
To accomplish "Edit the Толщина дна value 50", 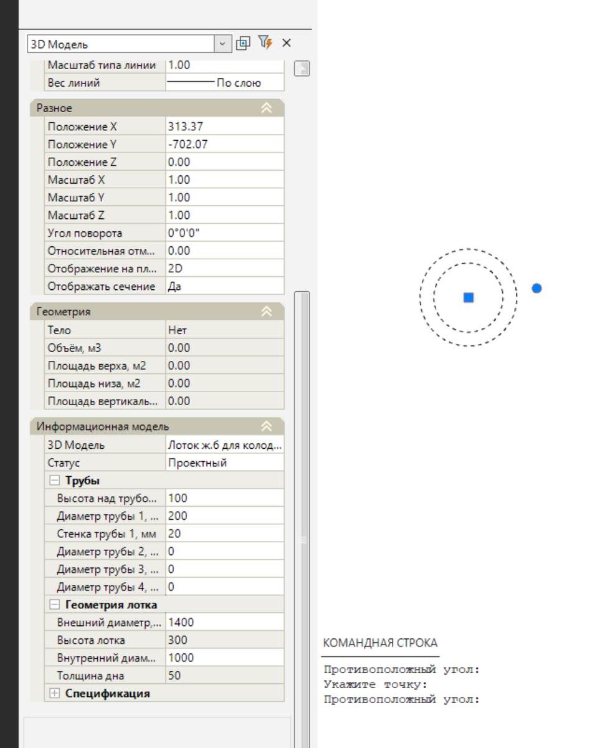I will 224,676.
